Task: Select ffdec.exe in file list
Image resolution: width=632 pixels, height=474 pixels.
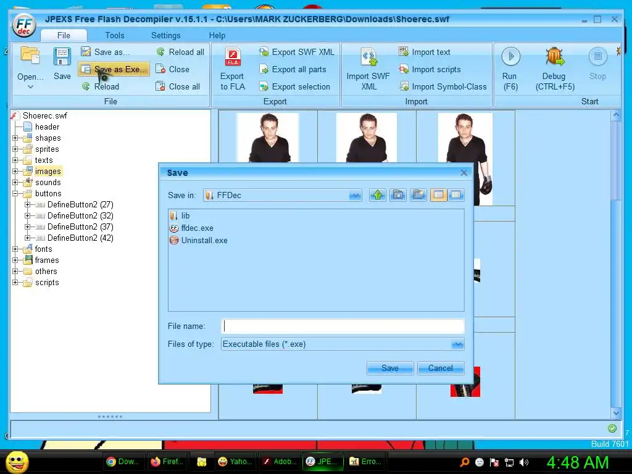Action: pyautogui.click(x=192, y=228)
